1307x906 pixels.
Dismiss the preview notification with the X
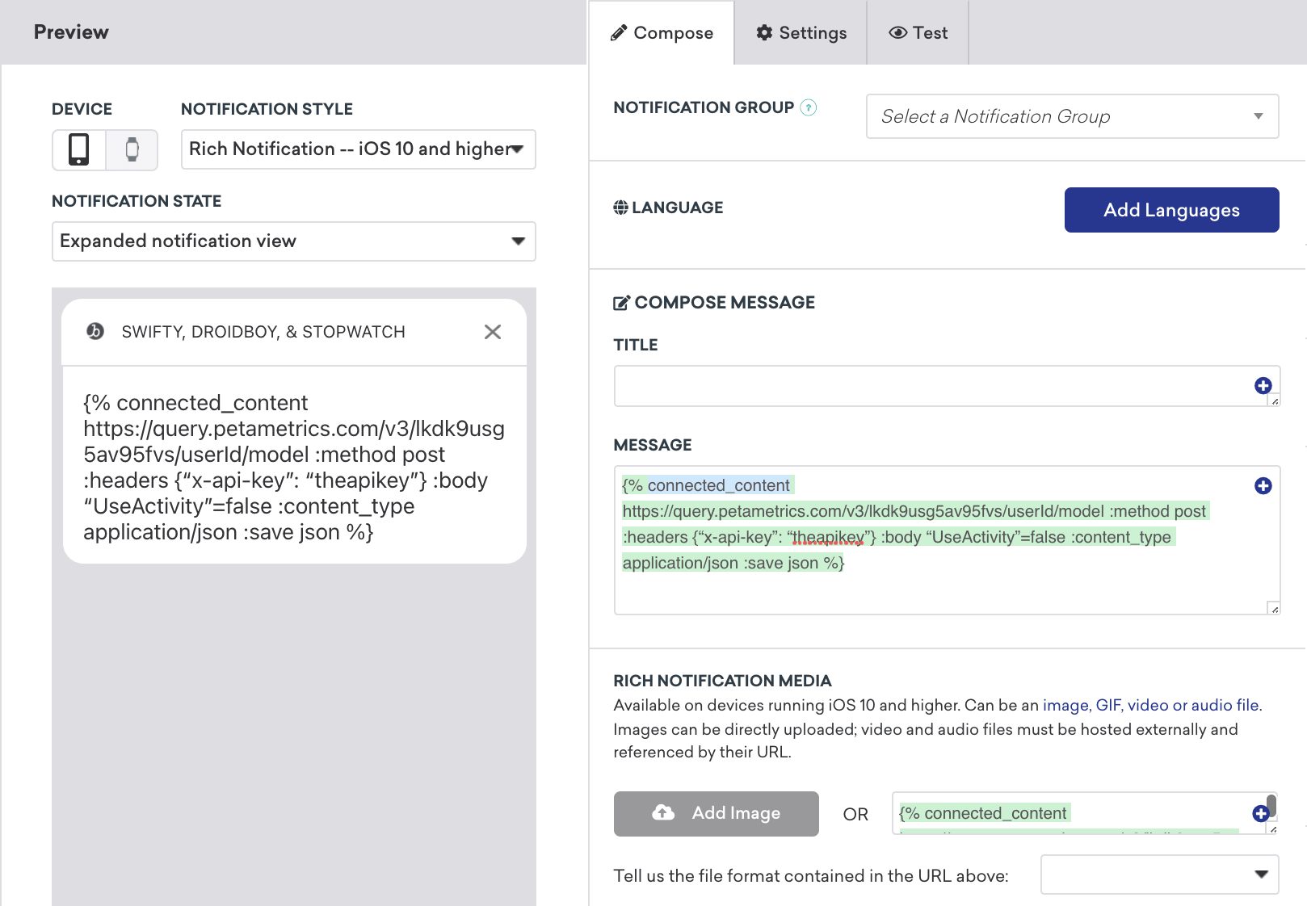pyautogui.click(x=492, y=332)
